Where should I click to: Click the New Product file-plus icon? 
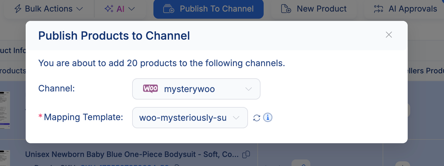(x=286, y=9)
